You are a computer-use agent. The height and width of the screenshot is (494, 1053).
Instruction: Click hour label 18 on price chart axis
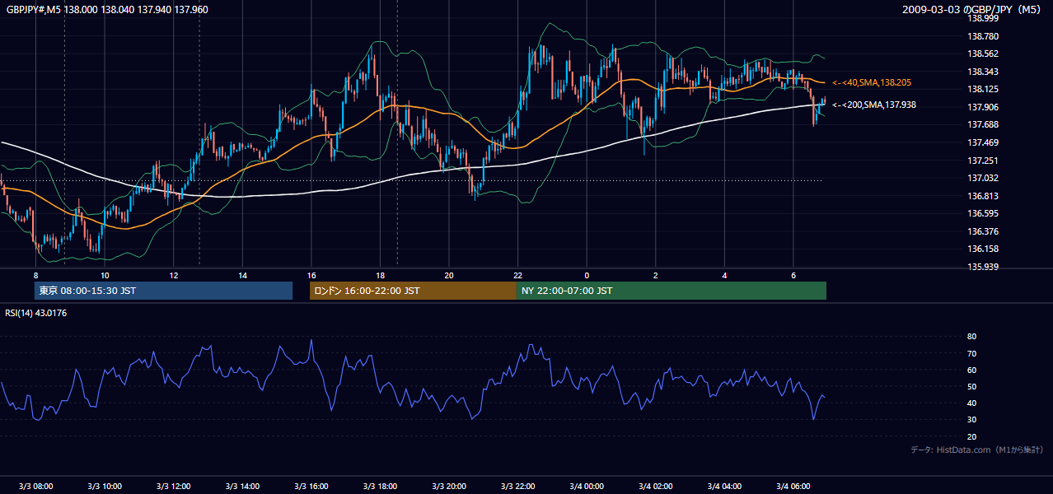[x=380, y=275]
